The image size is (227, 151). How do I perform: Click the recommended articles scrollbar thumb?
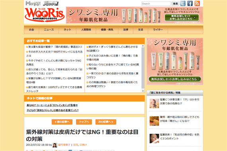143,68
